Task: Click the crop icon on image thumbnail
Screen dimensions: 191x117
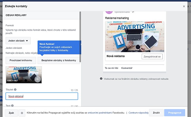Action: 38,79
